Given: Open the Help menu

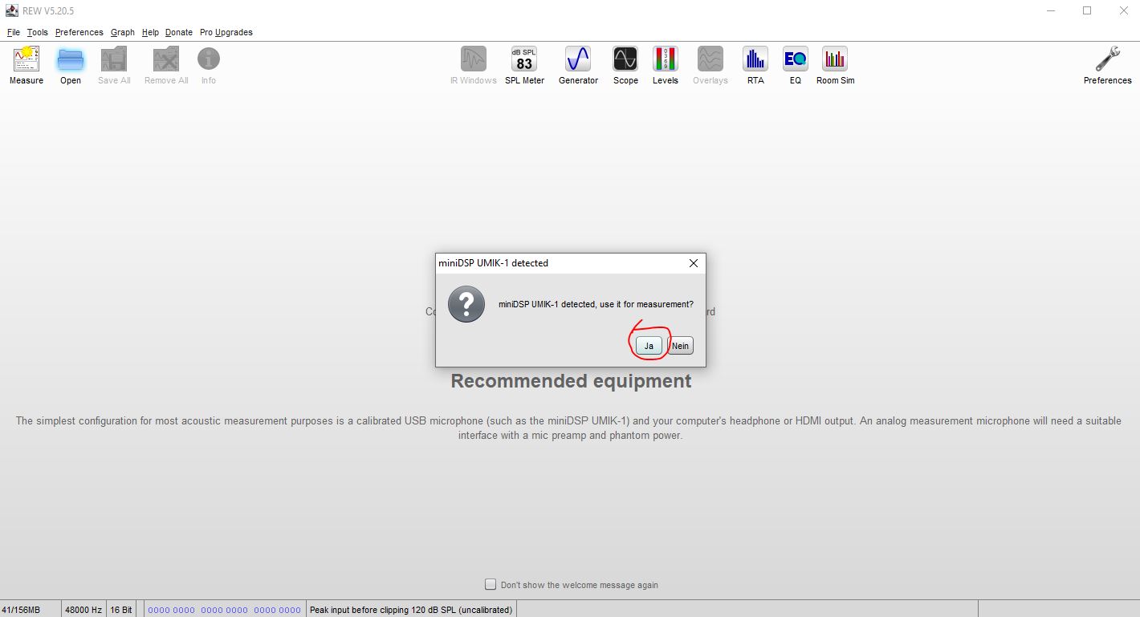Looking at the screenshot, I should coord(150,32).
